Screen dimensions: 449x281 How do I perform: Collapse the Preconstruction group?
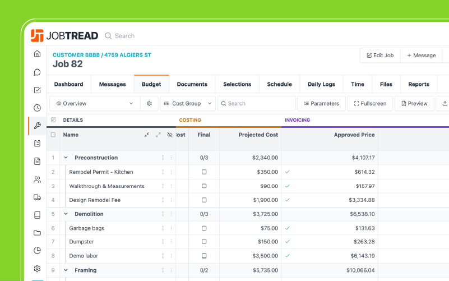(x=66, y=158)
